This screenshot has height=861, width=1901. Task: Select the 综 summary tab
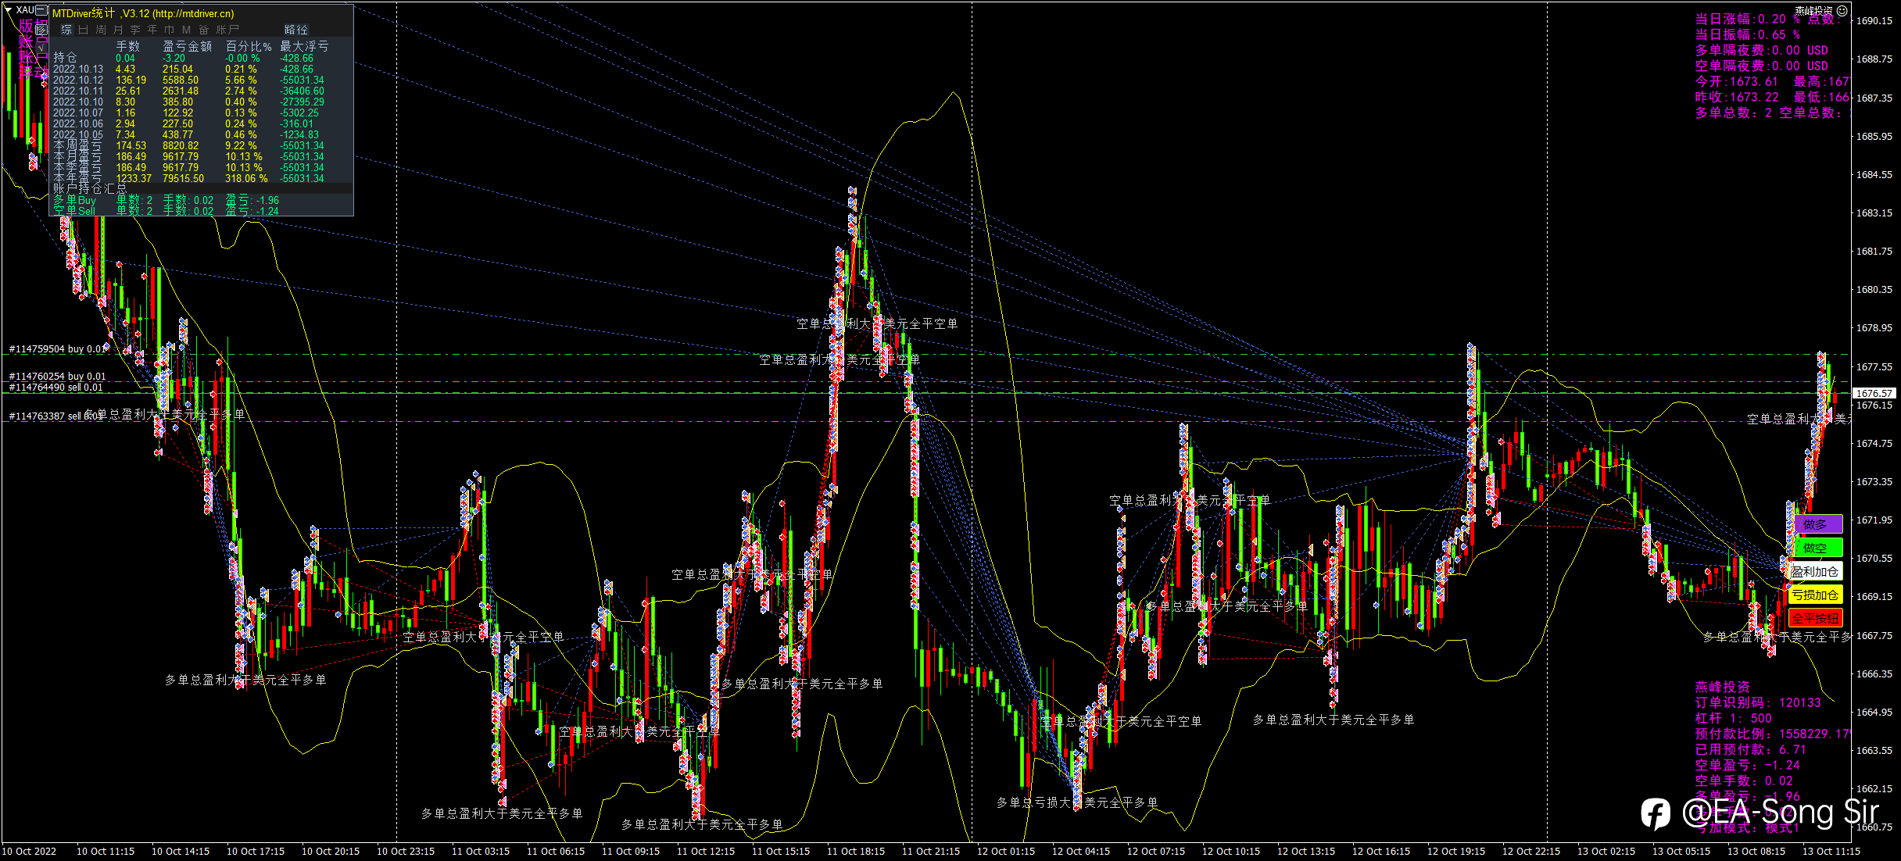click(x=66, y=30)
